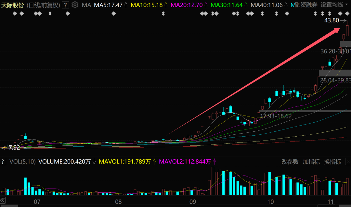Open the moving average settings gear
The height and width of the screenshot is (207, 351).
click(x=75, y=5)
